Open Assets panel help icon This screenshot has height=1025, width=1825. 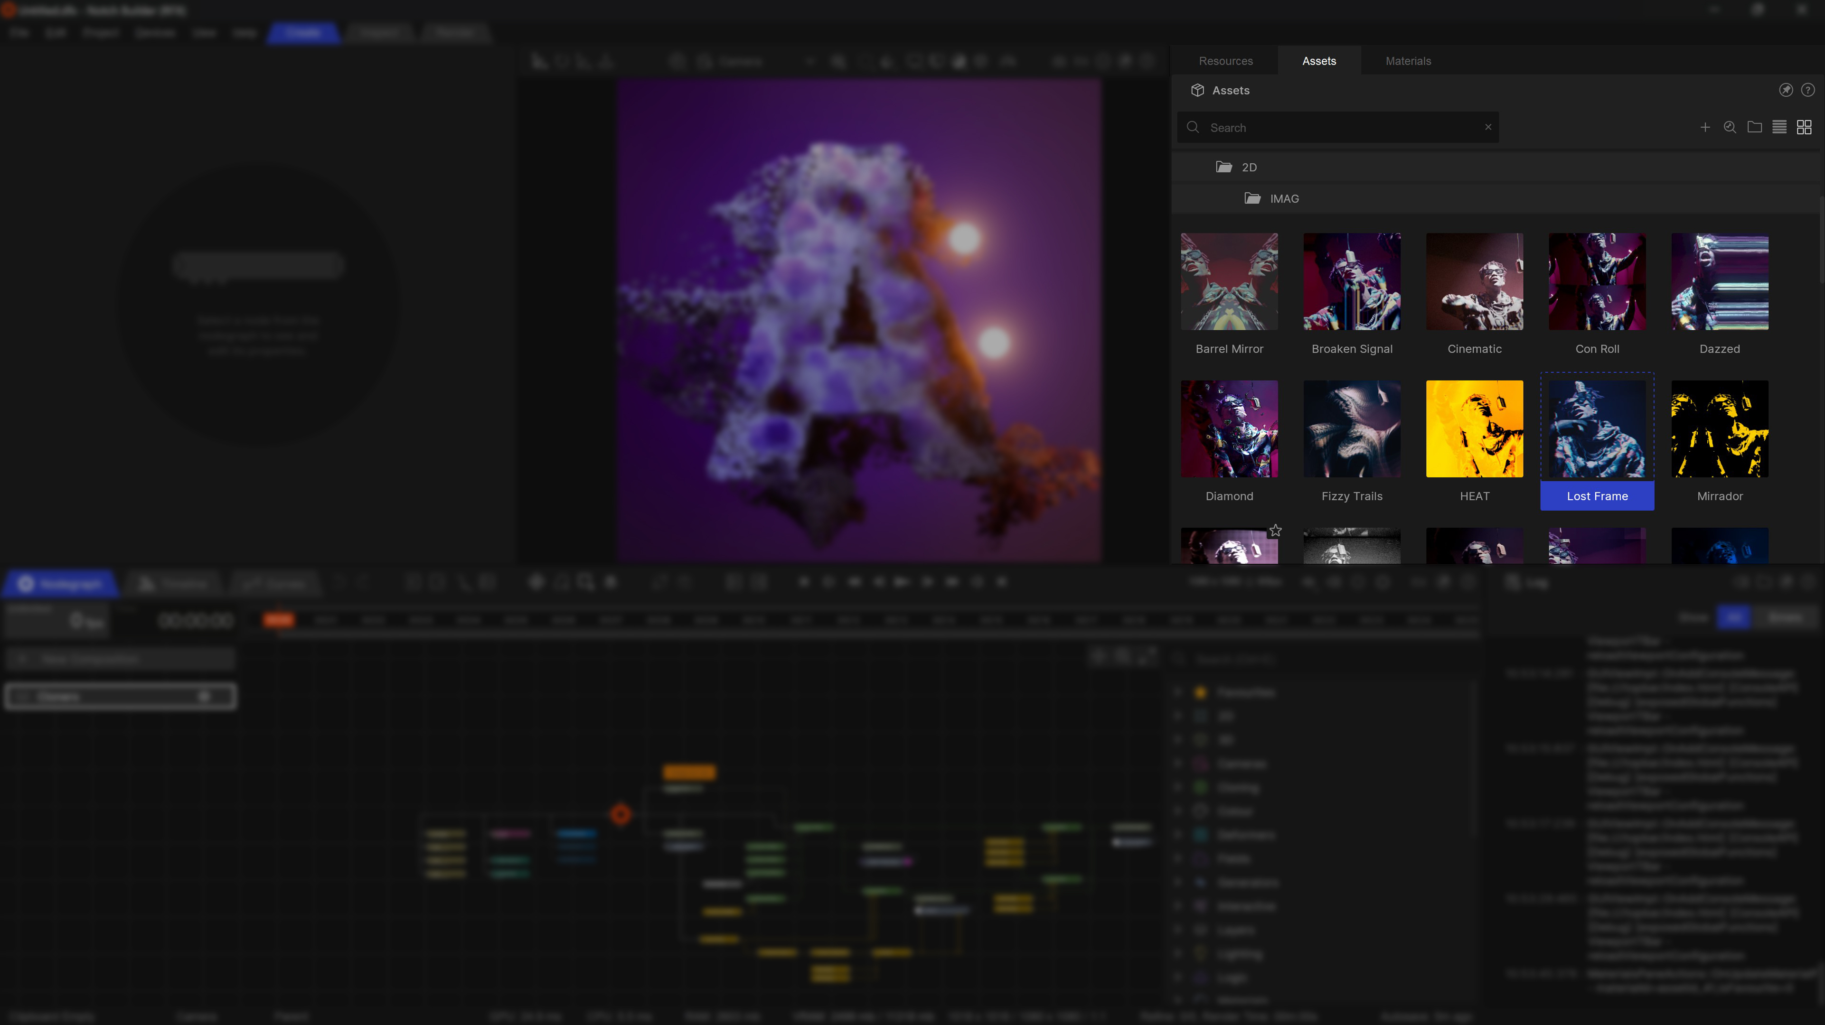pyautogui.click(x=1808, y=90)
